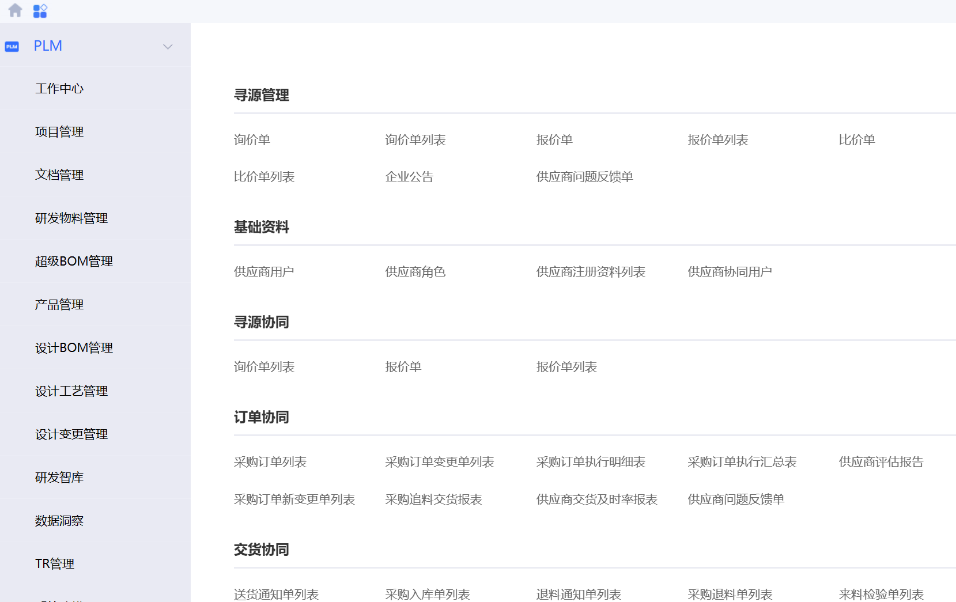Open the 询价单 link under 寻源管理
956x602 pixels.
[x=252, y=140]
